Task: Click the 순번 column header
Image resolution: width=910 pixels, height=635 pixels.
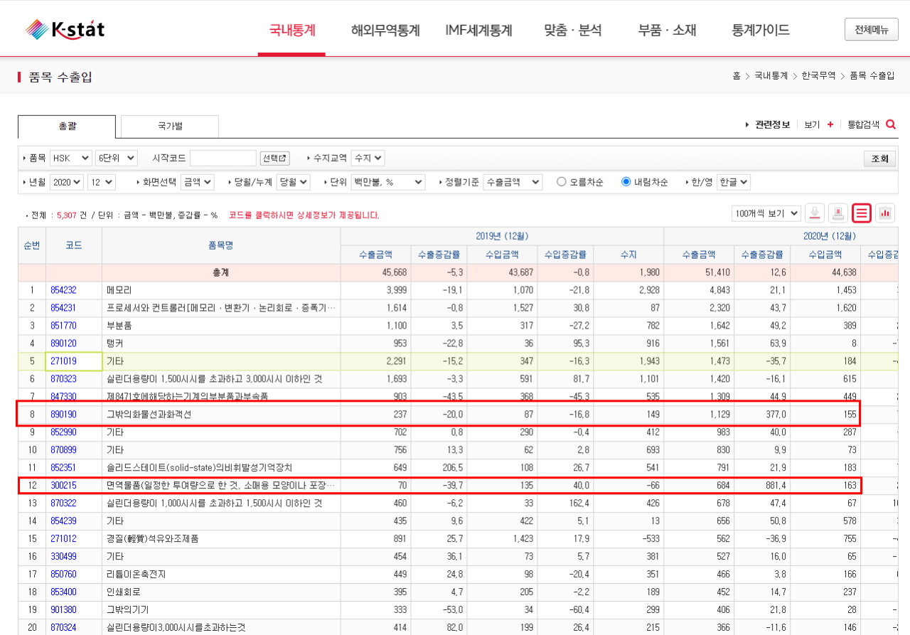Action: click(32, 245)
